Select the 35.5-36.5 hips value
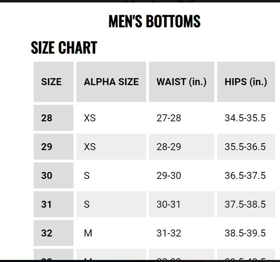Viewport: 280px width, 262px height. [245, 147]
